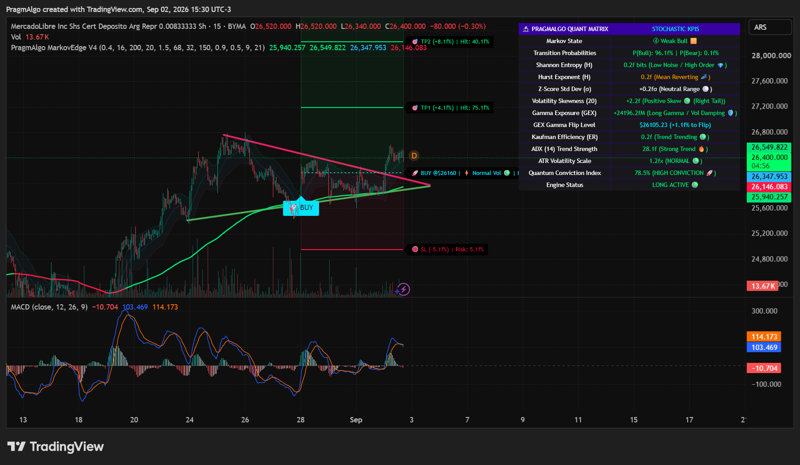Click the 28,000.000 price axis label

pos(771,56)
